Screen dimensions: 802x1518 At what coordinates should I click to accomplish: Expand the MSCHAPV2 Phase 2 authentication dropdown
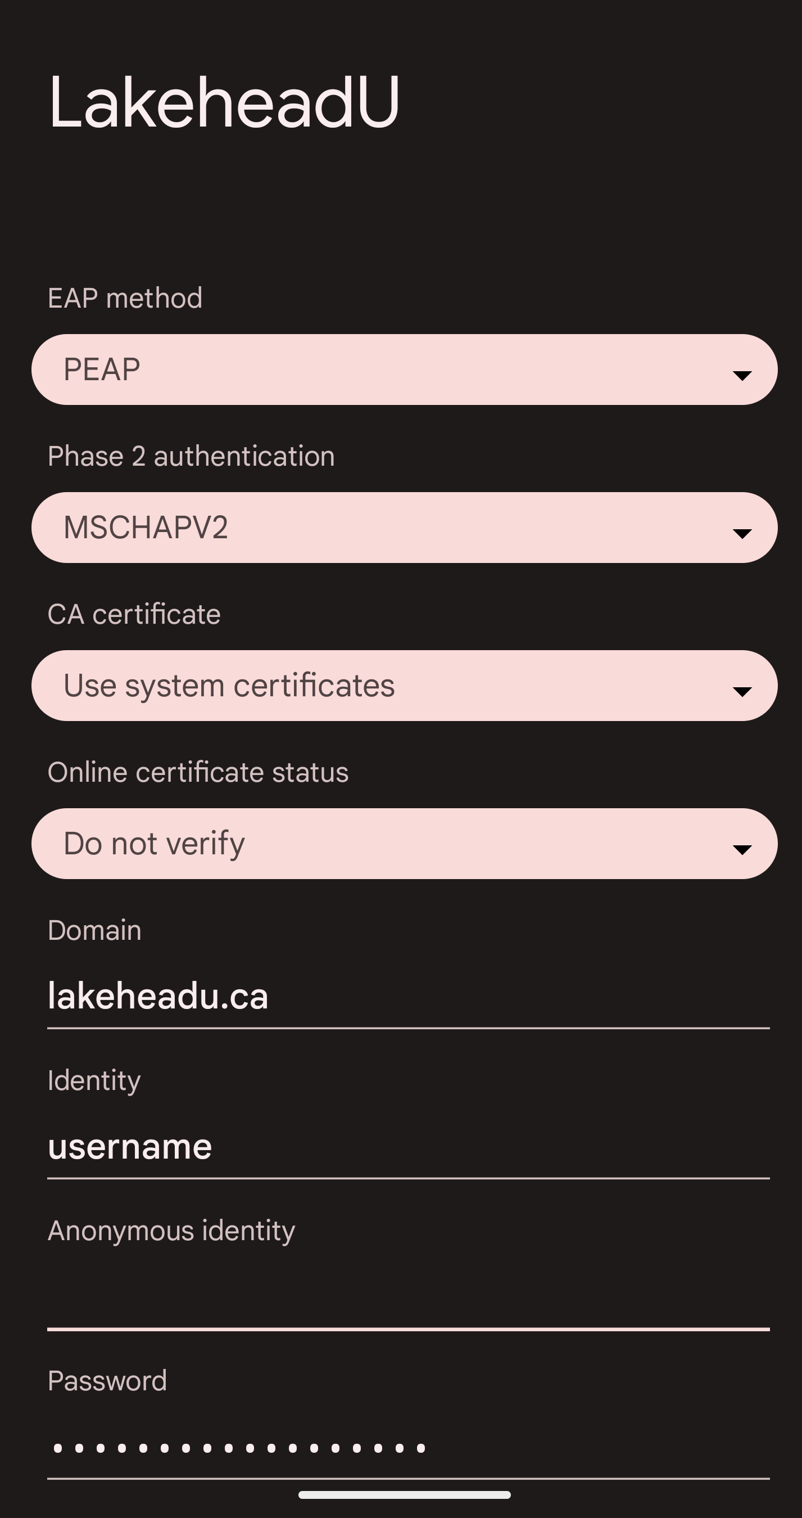(x=404, y=528)
